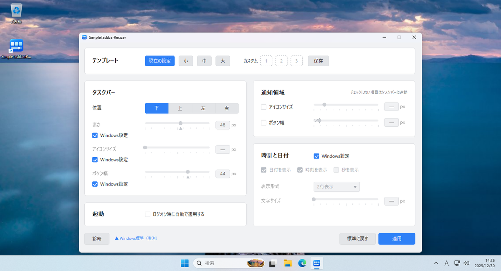Click the SimpleTaskbarResizer title bar app icon
This screenshot has height=271, width=501.
(85, 37)
